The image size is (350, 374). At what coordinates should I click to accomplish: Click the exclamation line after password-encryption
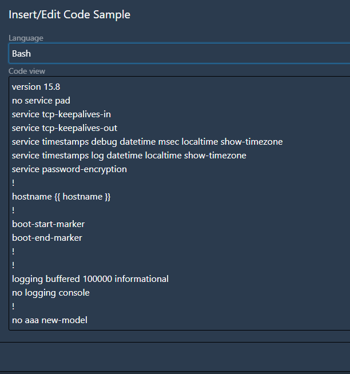coord(13,183)
